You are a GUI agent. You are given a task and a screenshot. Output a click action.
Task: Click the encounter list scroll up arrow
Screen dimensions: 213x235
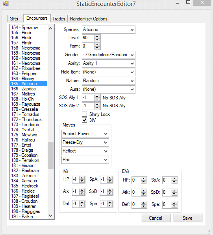50,28
